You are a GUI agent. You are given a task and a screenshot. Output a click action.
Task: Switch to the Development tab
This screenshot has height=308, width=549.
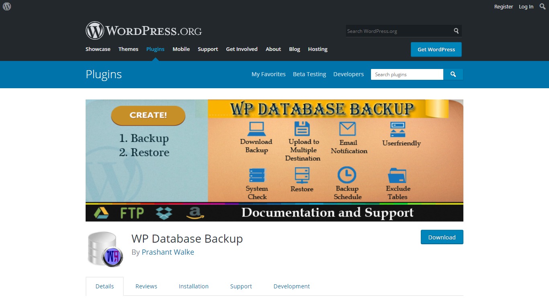pos(292,286)
